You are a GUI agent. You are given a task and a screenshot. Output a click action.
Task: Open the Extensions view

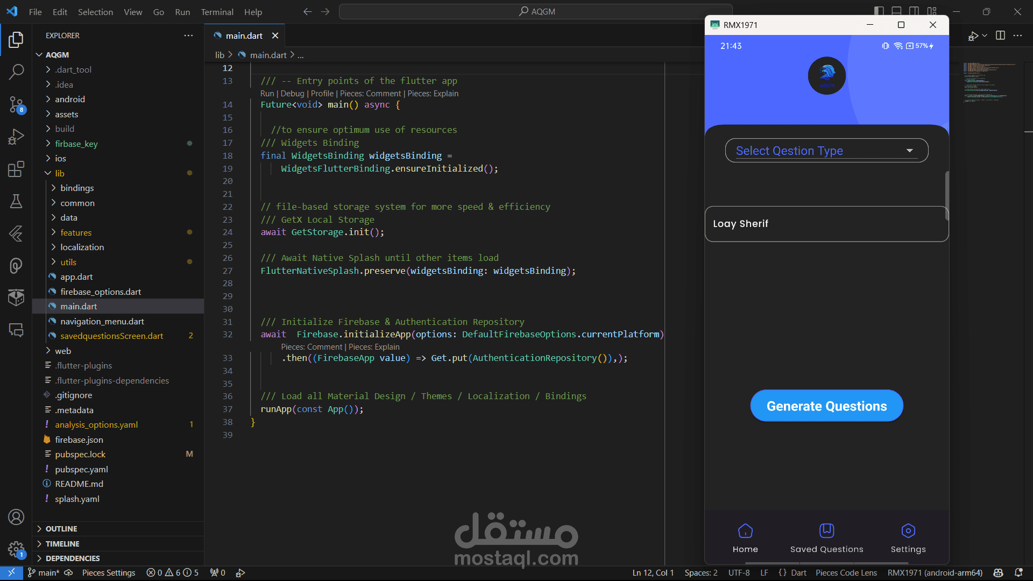[x=16, y=169]
